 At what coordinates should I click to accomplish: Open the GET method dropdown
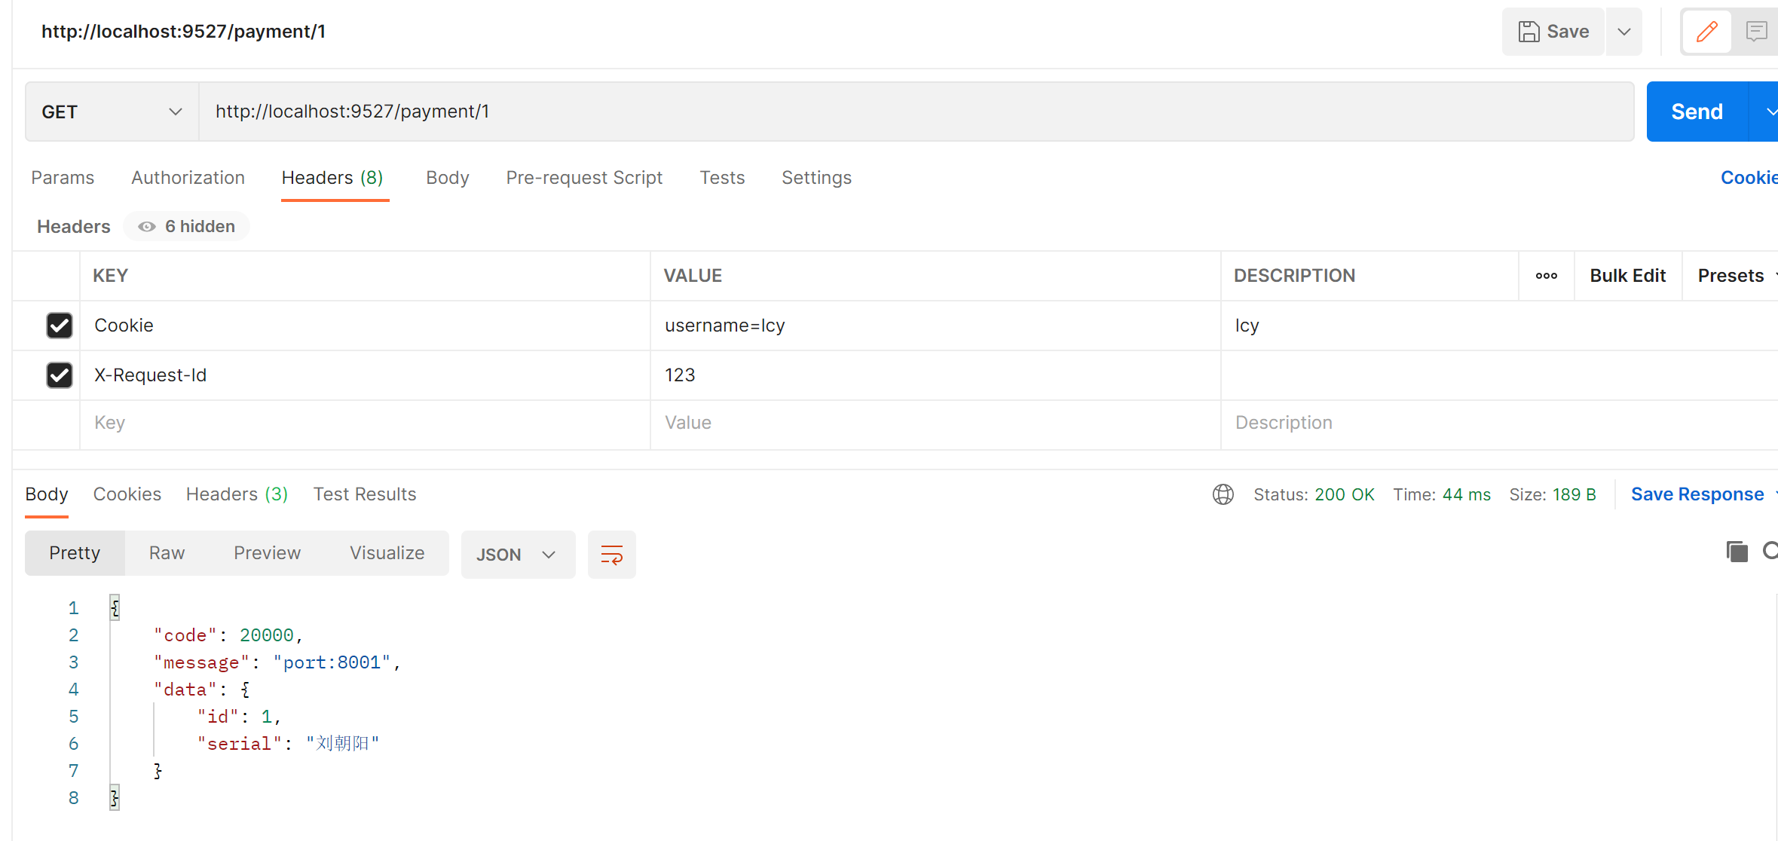(112, 112)
